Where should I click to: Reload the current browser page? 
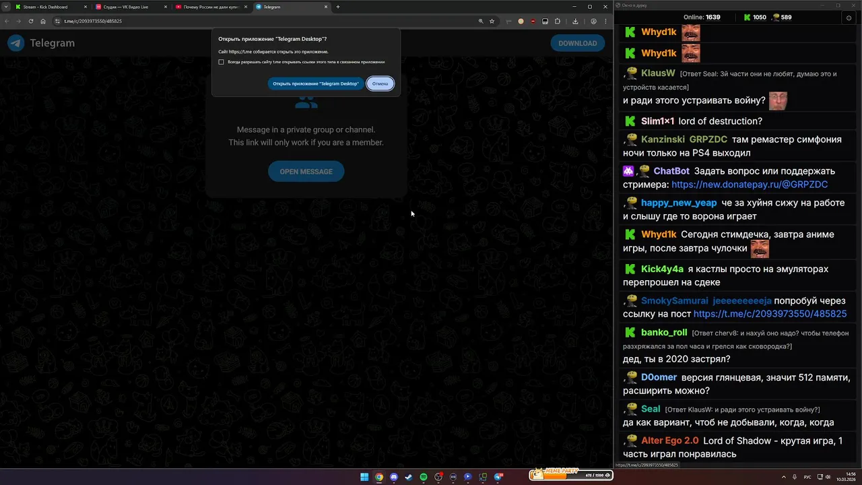click(31, 21)
